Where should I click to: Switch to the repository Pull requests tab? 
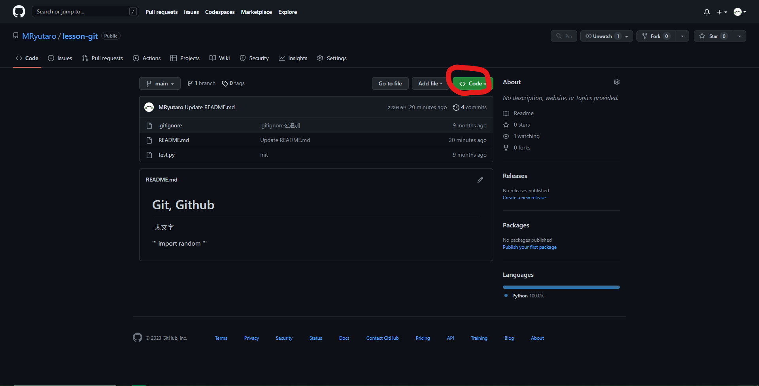pyautogui.click(x=102, y=58)
